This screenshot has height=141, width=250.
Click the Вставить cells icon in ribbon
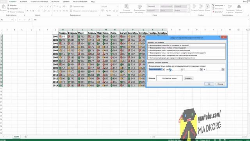(195, 7)
